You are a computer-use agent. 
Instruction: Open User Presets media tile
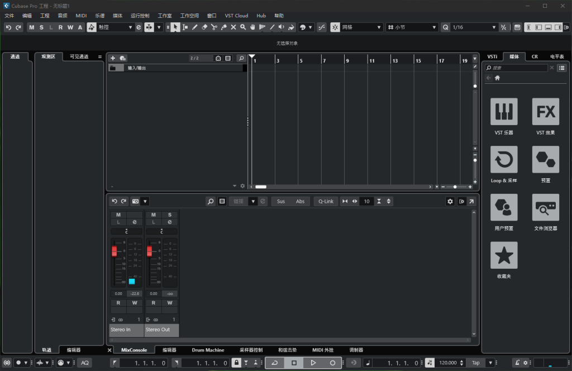(504, 207)
